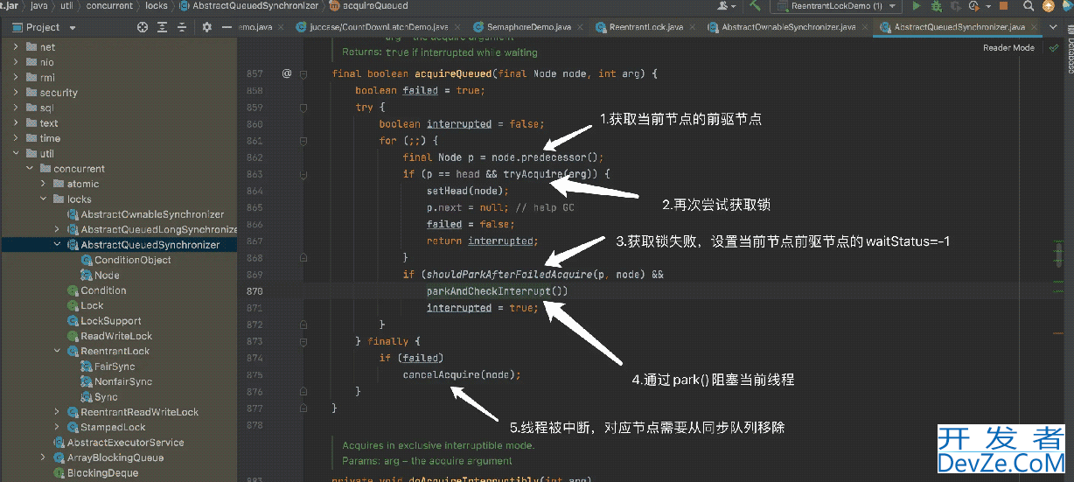Collapse the locks folder
The image size is (1074, 482).
coord(45,199)
